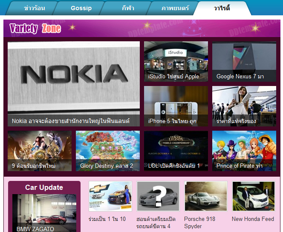Open the silver Porsche sports car thumbnail

pyautogui.click(x=206, y=196)
